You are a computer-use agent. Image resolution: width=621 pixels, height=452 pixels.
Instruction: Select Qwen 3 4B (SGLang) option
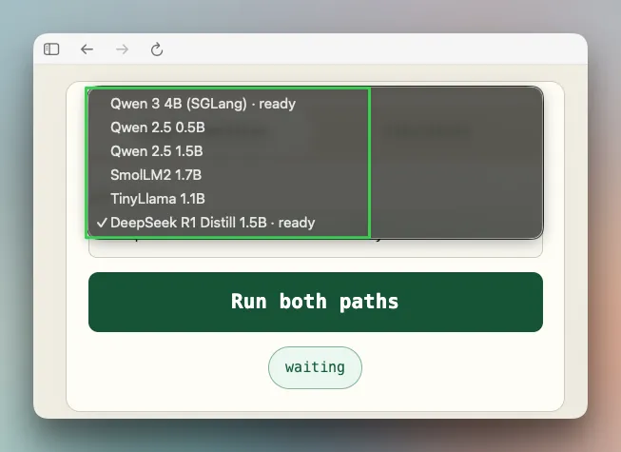click(x=315, y=104)
